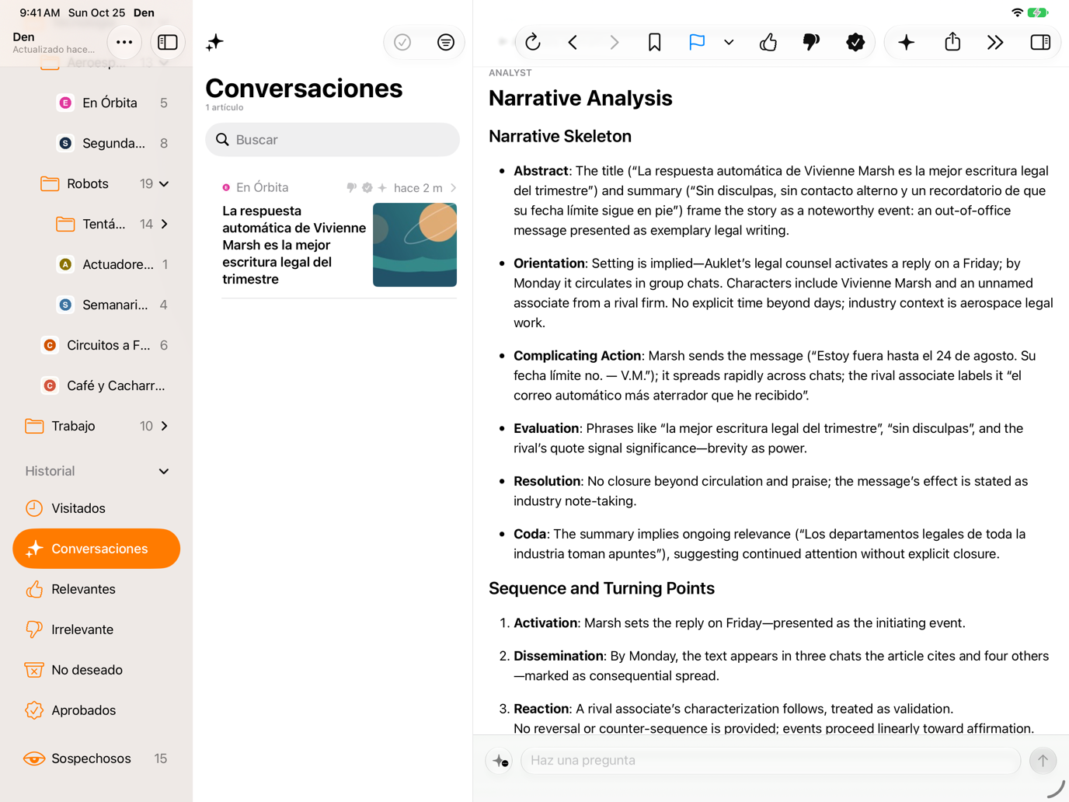This screenshot has height=802, width=1069.
Task: Go to next article arrow
Action: (x=615, y=42)
